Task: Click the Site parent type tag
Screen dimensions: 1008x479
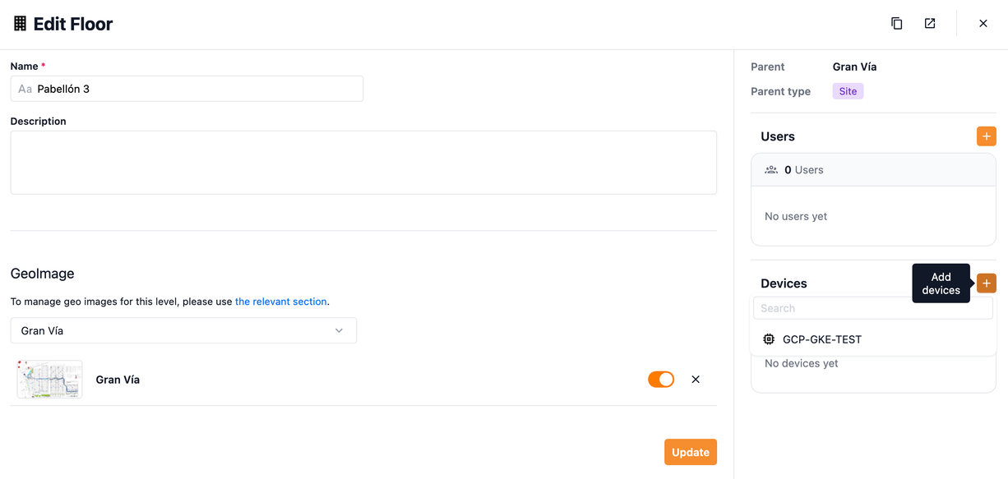Action: [848, 91]
